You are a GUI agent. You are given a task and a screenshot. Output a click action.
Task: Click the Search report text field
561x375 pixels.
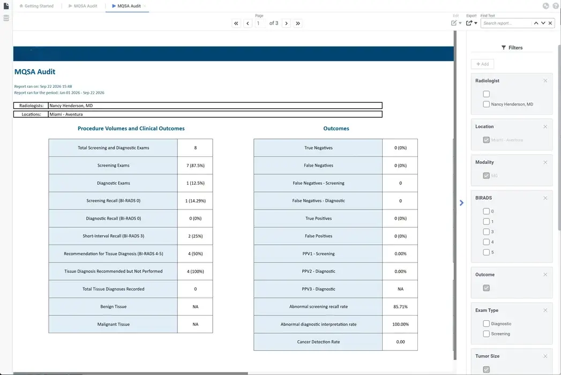click(506, 23)
